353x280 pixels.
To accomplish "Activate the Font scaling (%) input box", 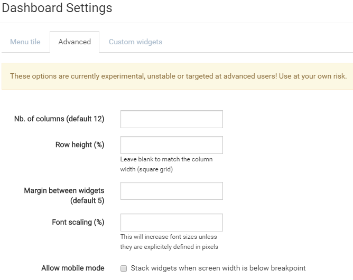I will tap(172, 223).
